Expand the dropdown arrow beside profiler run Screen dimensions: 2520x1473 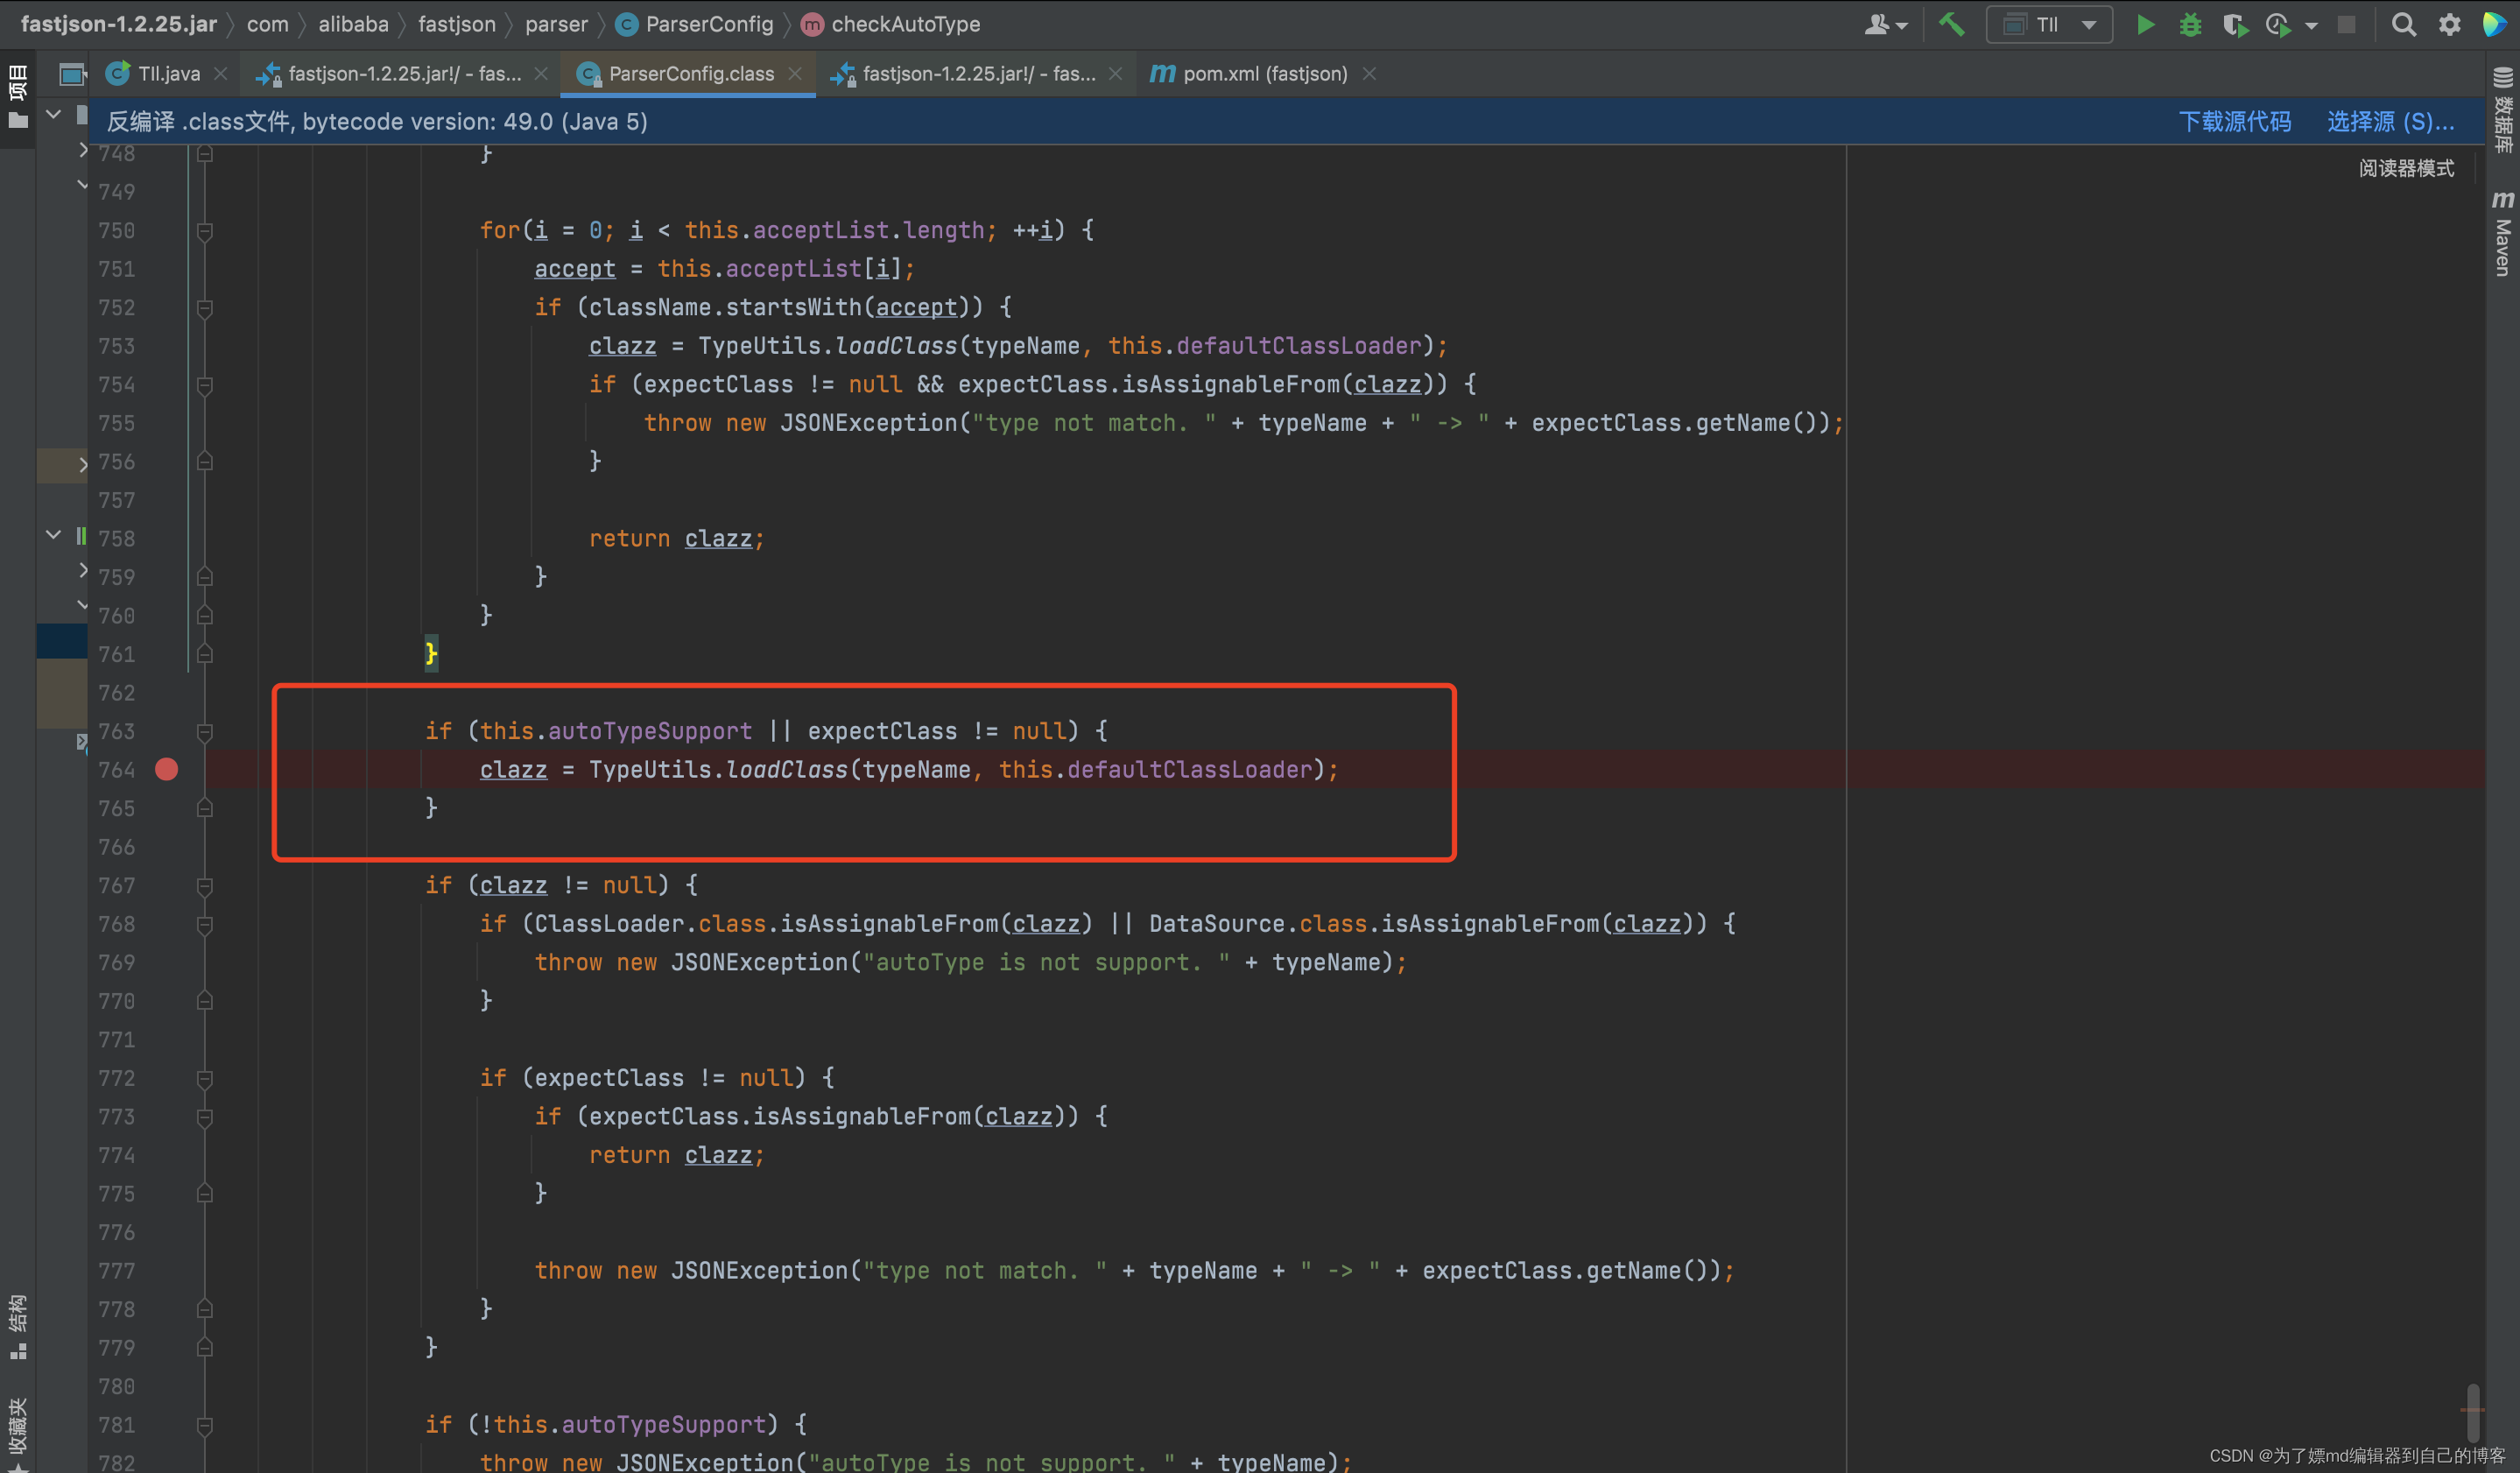click(x=2310, y=26)
